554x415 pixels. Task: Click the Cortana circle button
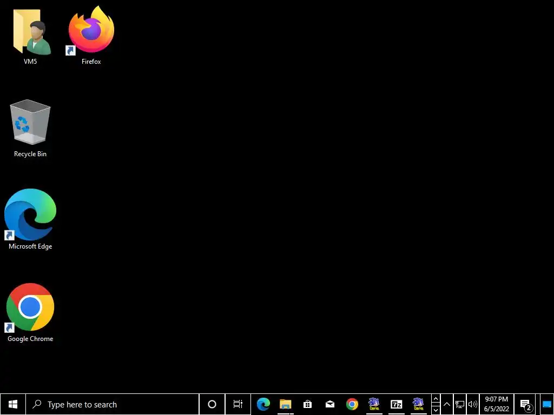tap(212, 404)
